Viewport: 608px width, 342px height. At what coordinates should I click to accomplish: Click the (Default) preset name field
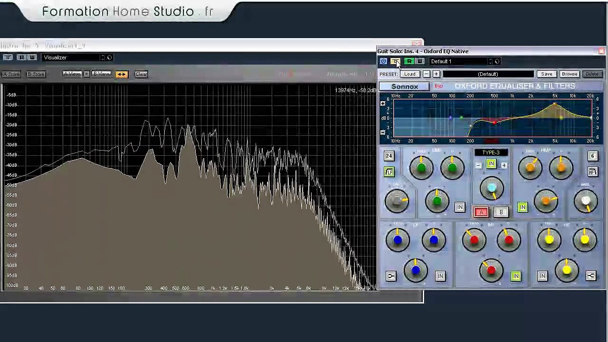488,74
